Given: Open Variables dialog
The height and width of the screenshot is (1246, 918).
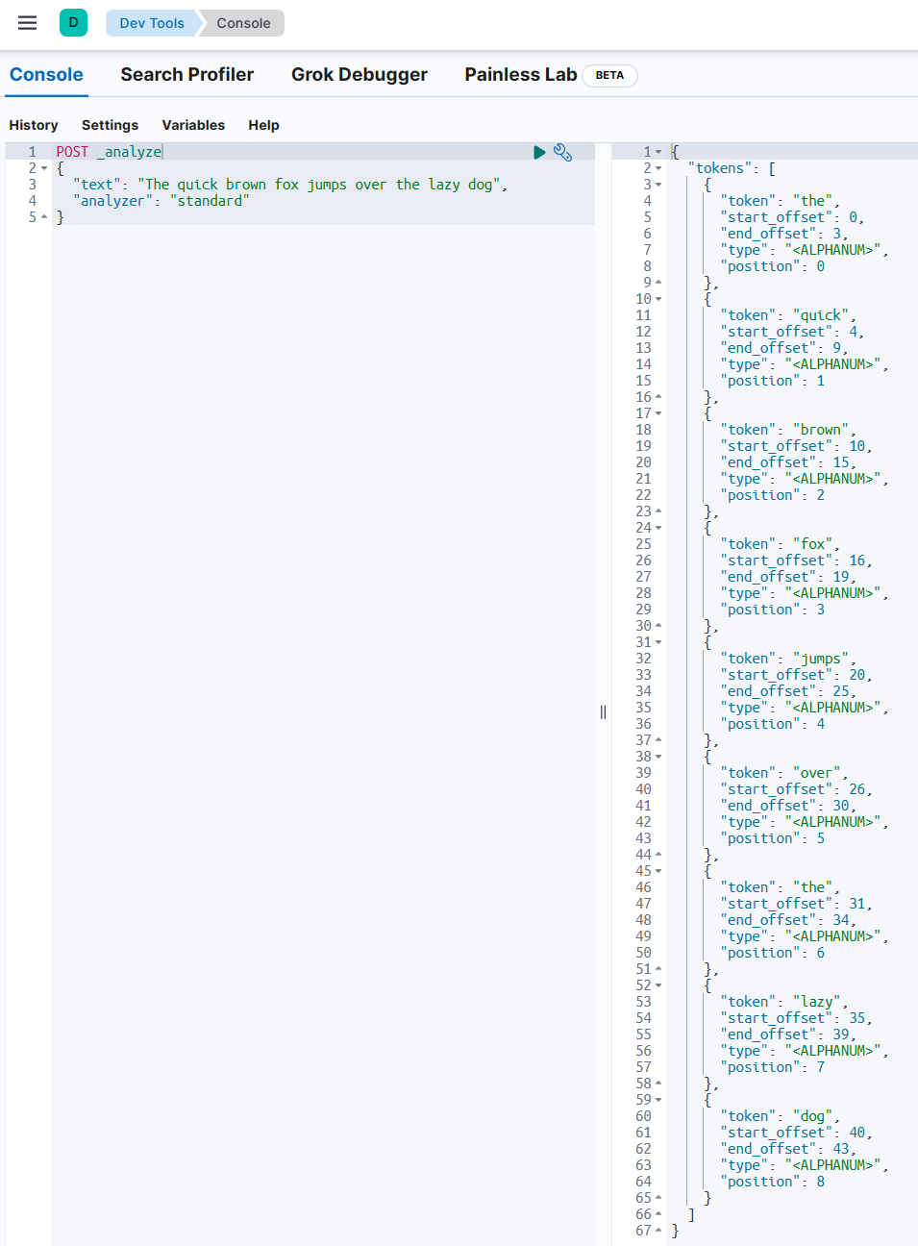Looking at the screenshot, I should click(x=193, y=125).
